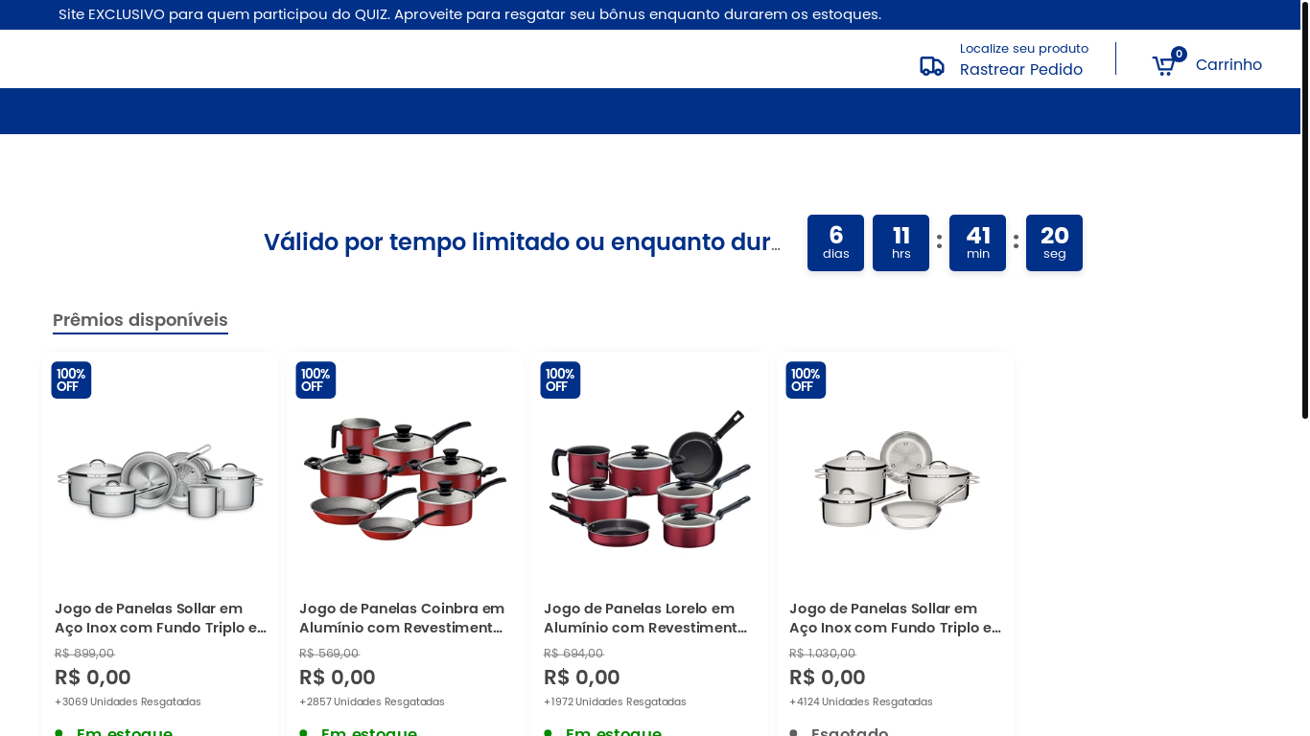Open the sold-out Sollar inox set image
Image resolution: width=1310 pixels, height=736 pixels.
point(896,480)
